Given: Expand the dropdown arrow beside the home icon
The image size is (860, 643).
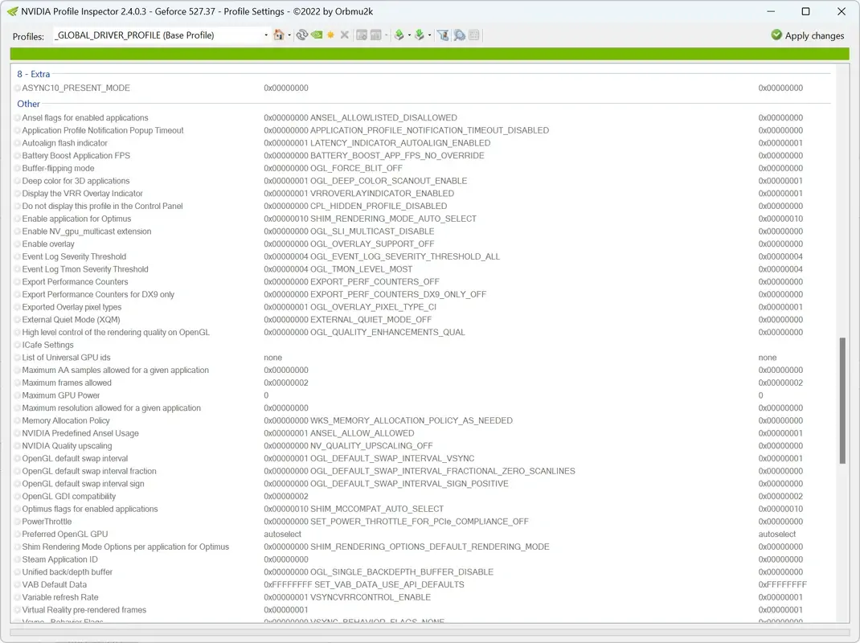Looking at the screenshot, I should (289, 35).
